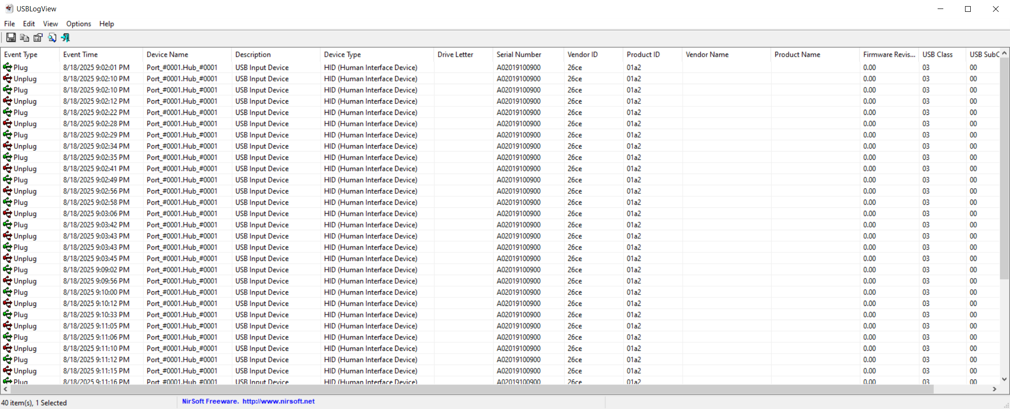
Task: Select the row with time 9:11:12 PM
Action: [x=500, y=359]
